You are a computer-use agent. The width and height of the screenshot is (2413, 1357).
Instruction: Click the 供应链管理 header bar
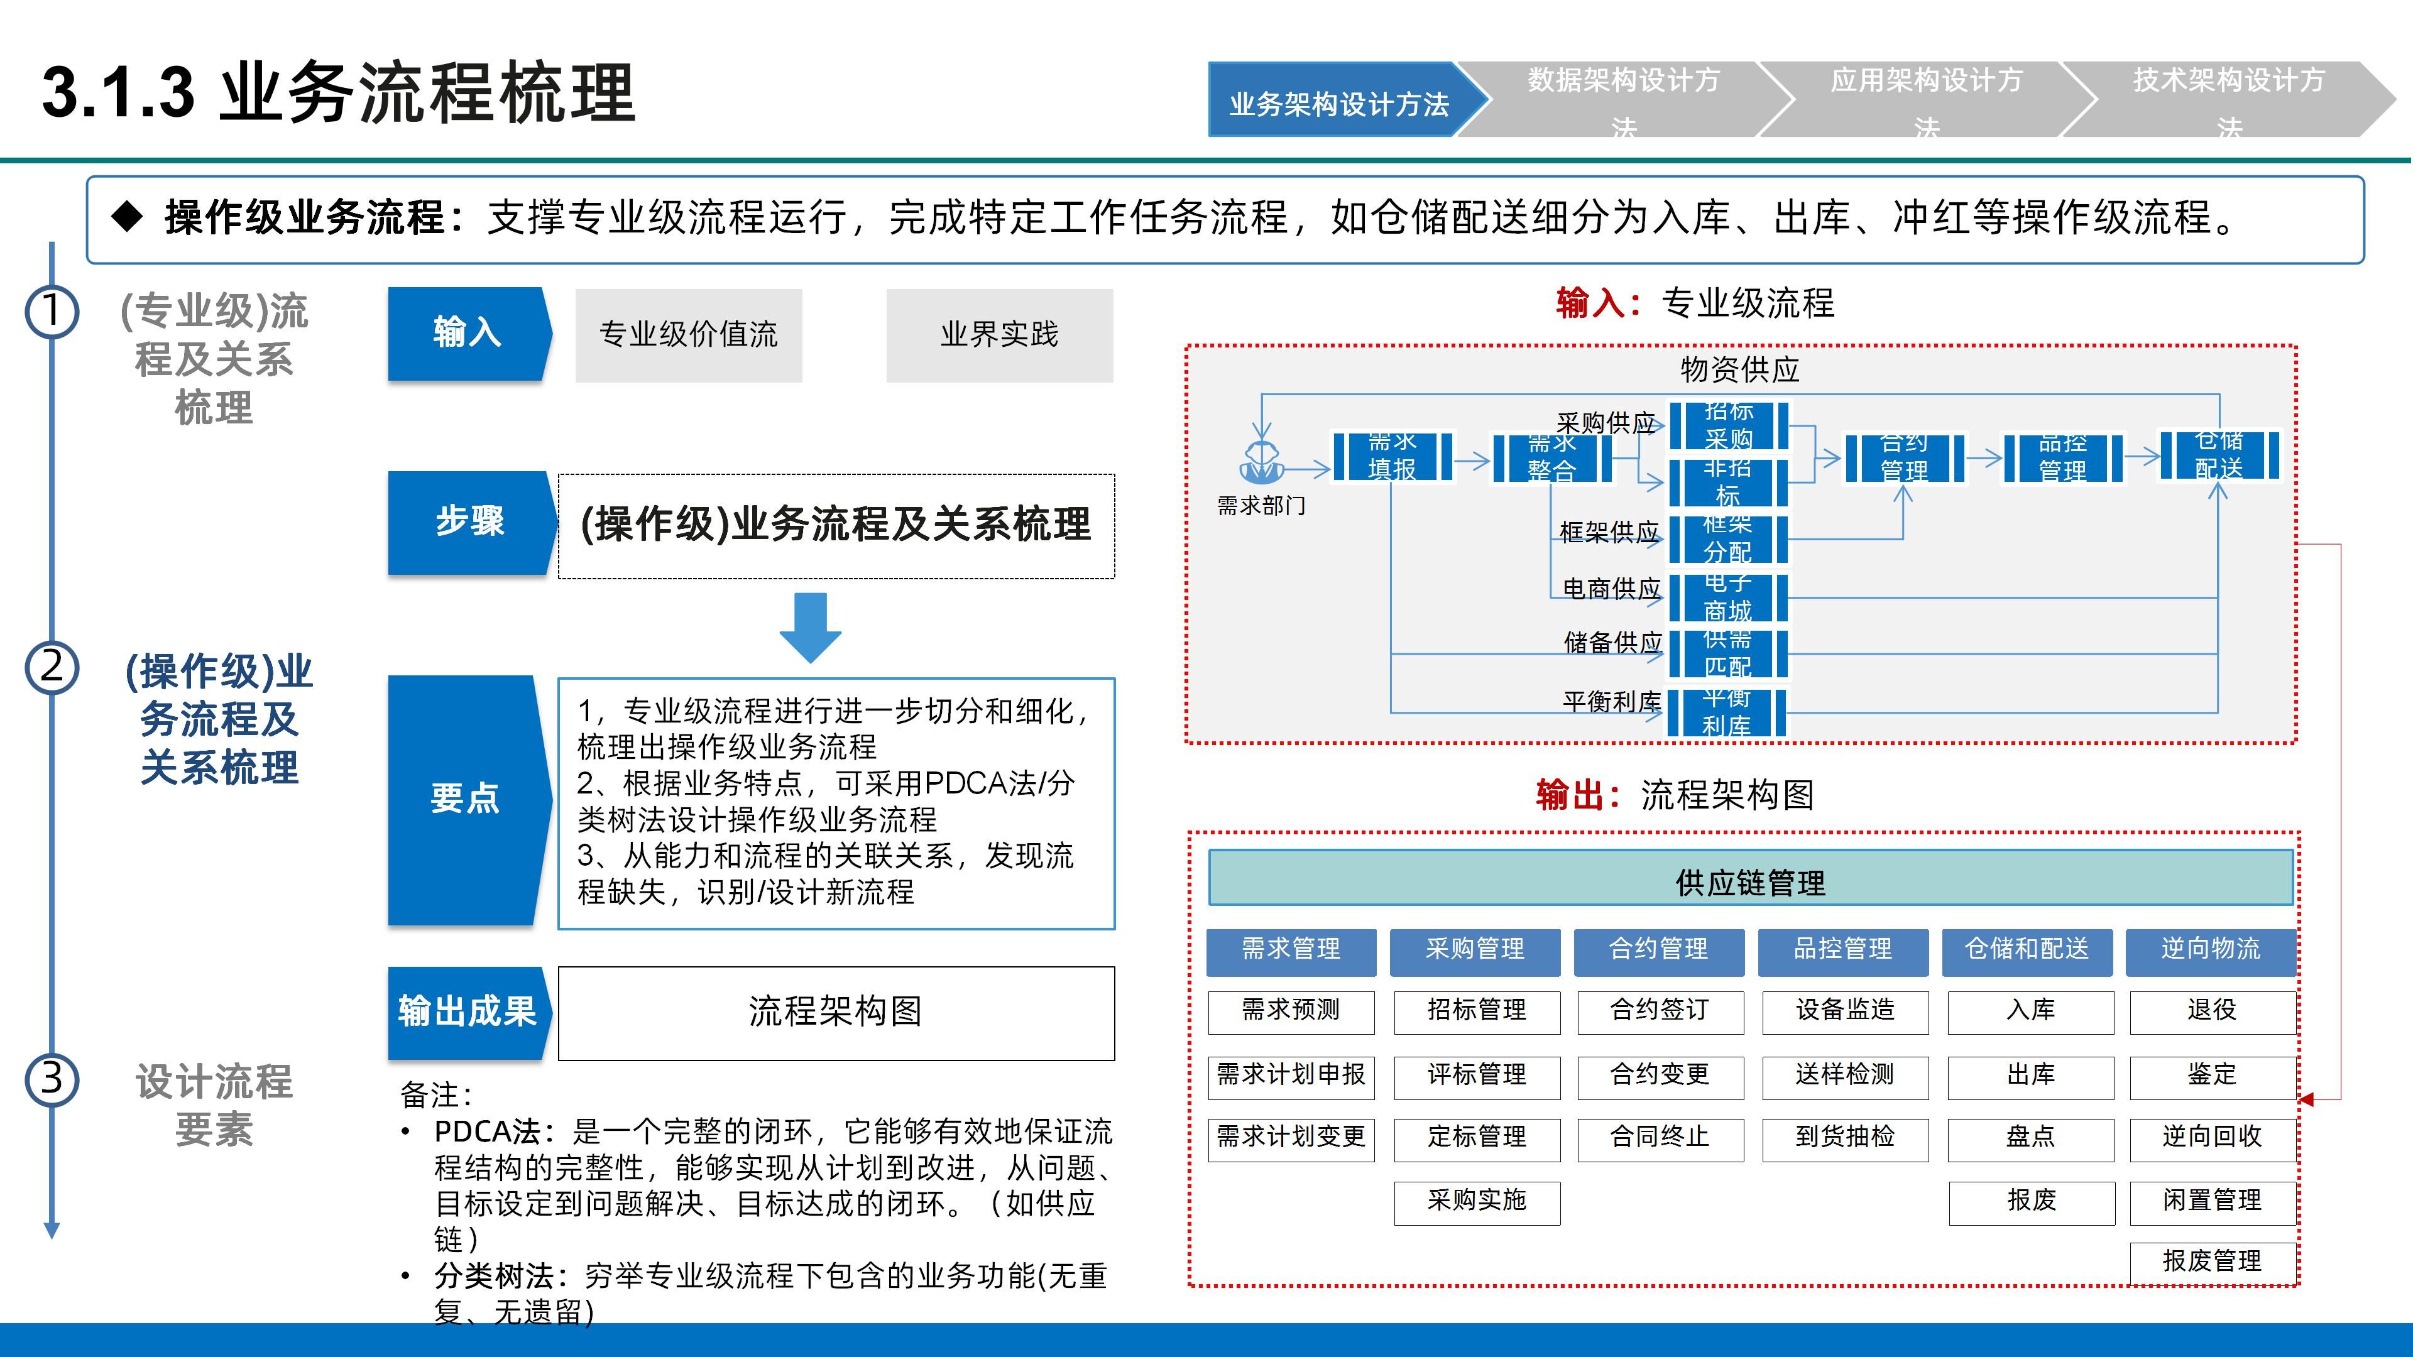click(x=1751, y=878)
